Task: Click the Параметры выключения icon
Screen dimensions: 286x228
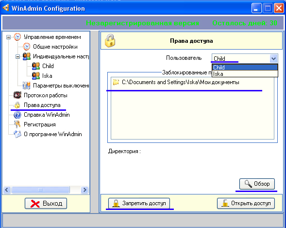Action: pyautogui.click(x=27, y=86)
